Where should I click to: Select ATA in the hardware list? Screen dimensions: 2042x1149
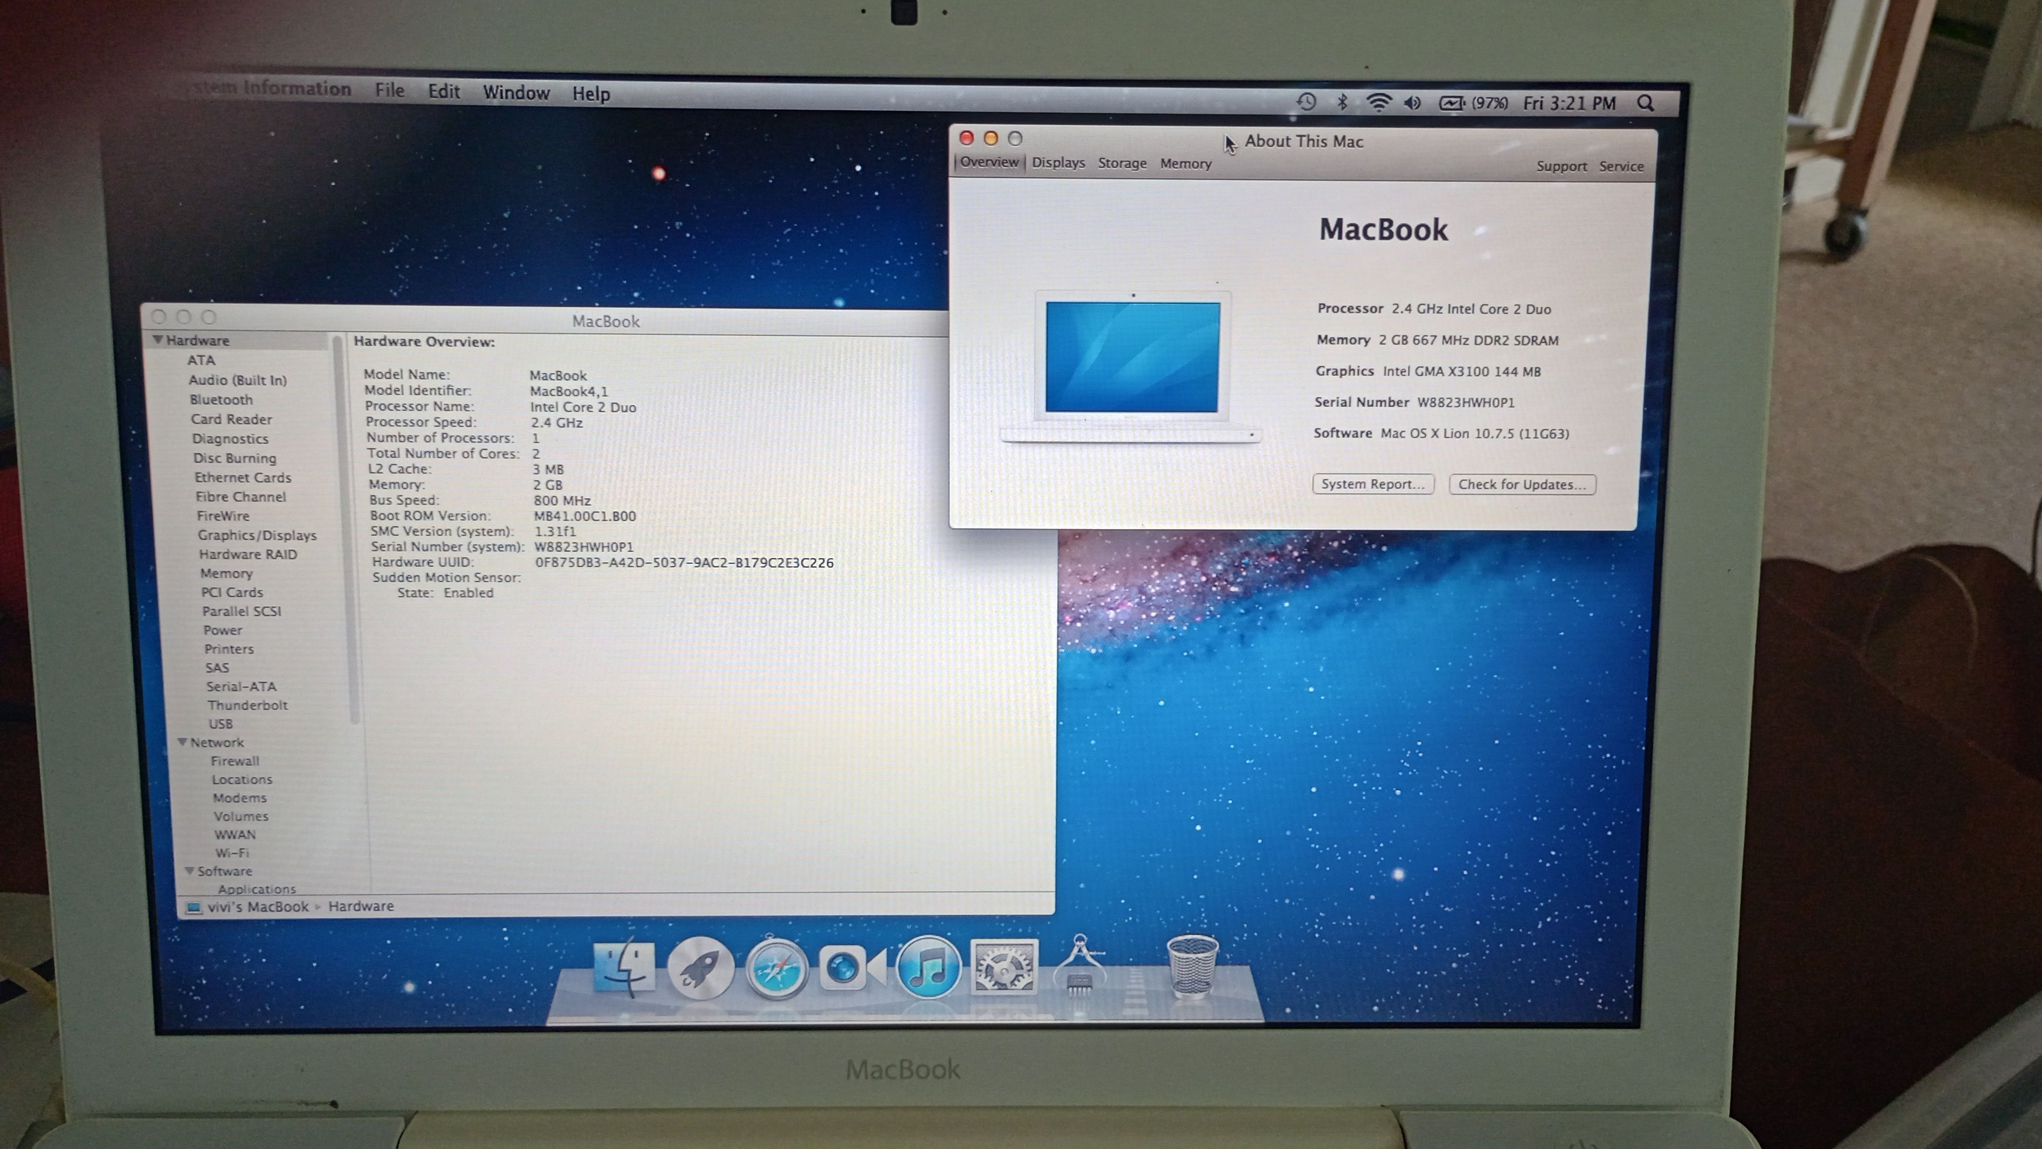click(x=201, y=360)
